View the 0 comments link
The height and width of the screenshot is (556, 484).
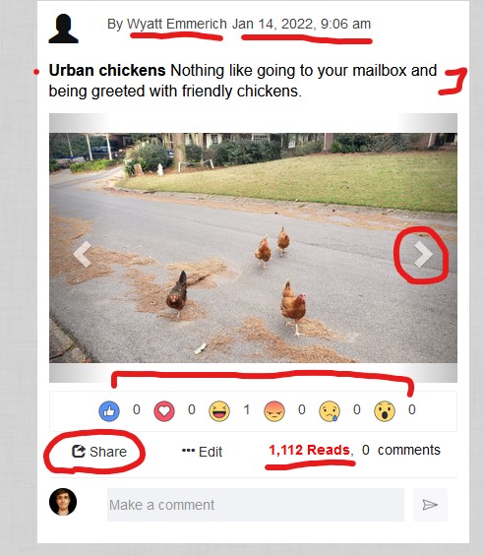click(401, 450)
